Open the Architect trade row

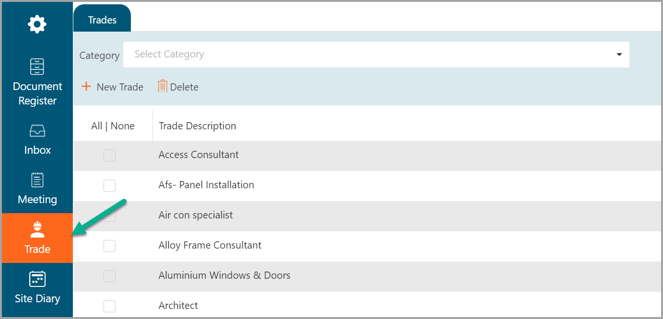pyautogui.click(x=178, y=306)
